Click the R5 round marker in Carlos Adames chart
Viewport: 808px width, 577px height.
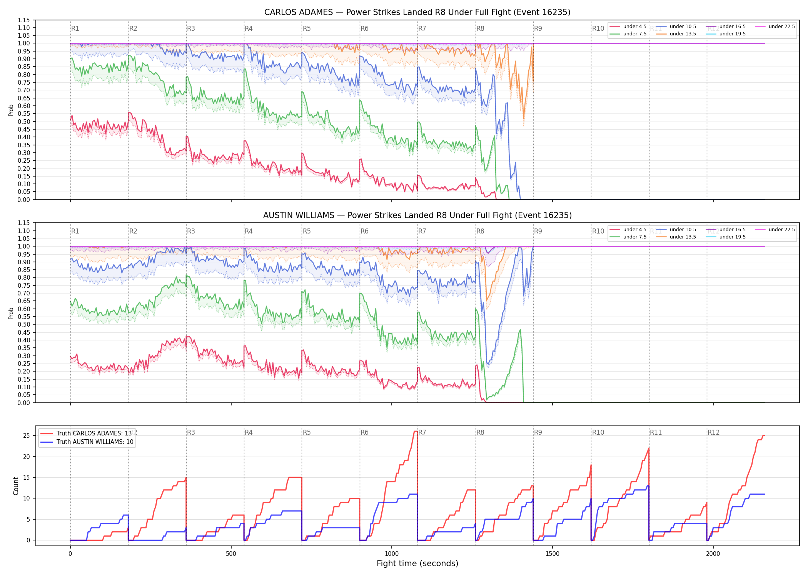307,28
